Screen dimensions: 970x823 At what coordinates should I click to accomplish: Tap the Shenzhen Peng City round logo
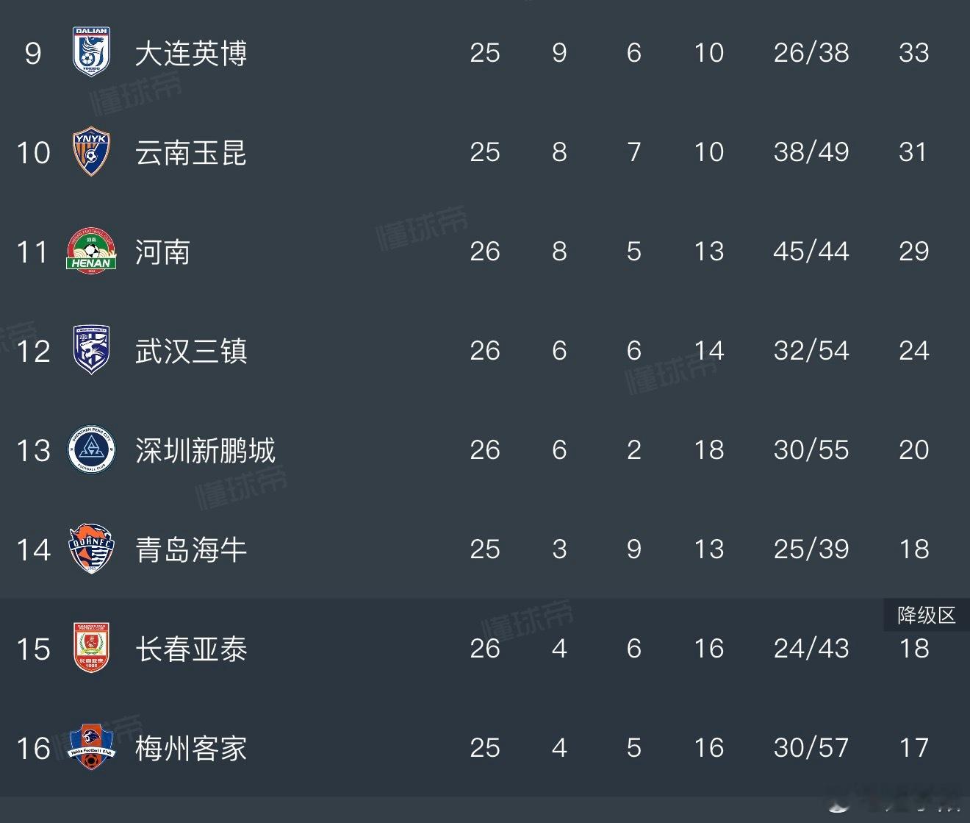coord(91,449)
